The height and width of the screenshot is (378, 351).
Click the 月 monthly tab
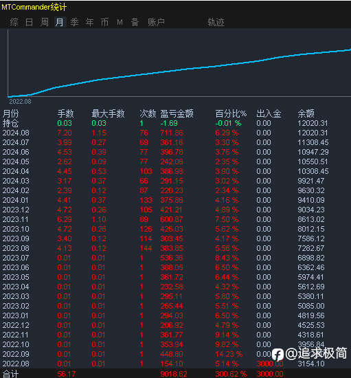60,22
